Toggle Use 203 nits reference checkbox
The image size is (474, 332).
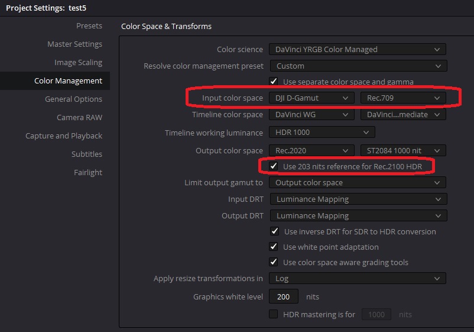274,166
